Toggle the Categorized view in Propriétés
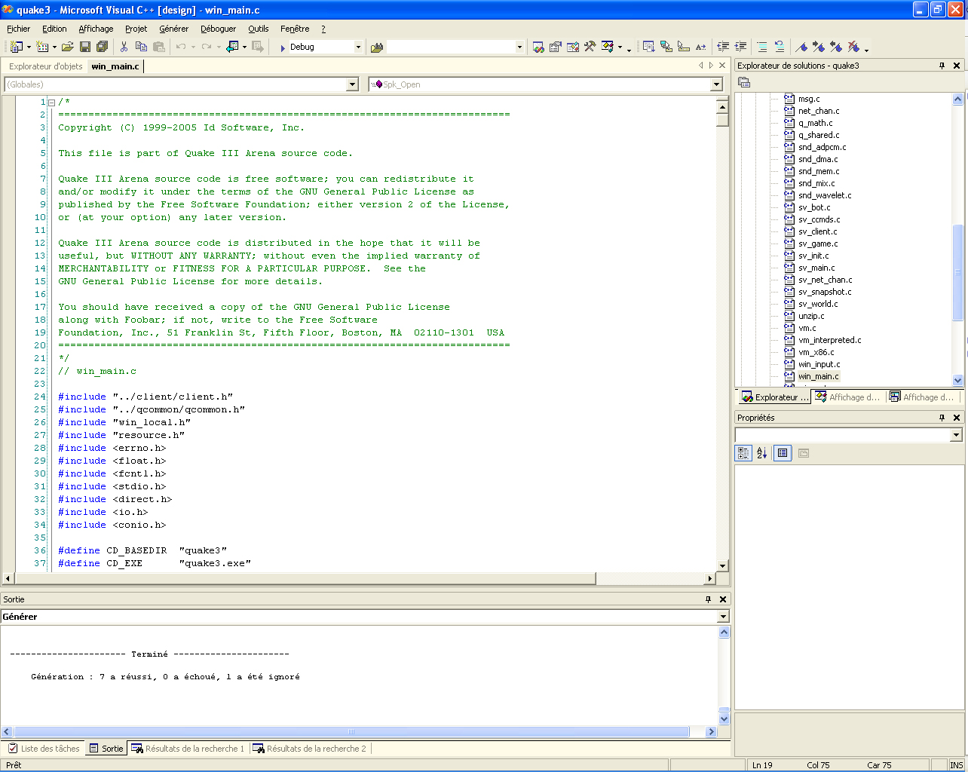The image size is (968, 772). tap(743, 453)
